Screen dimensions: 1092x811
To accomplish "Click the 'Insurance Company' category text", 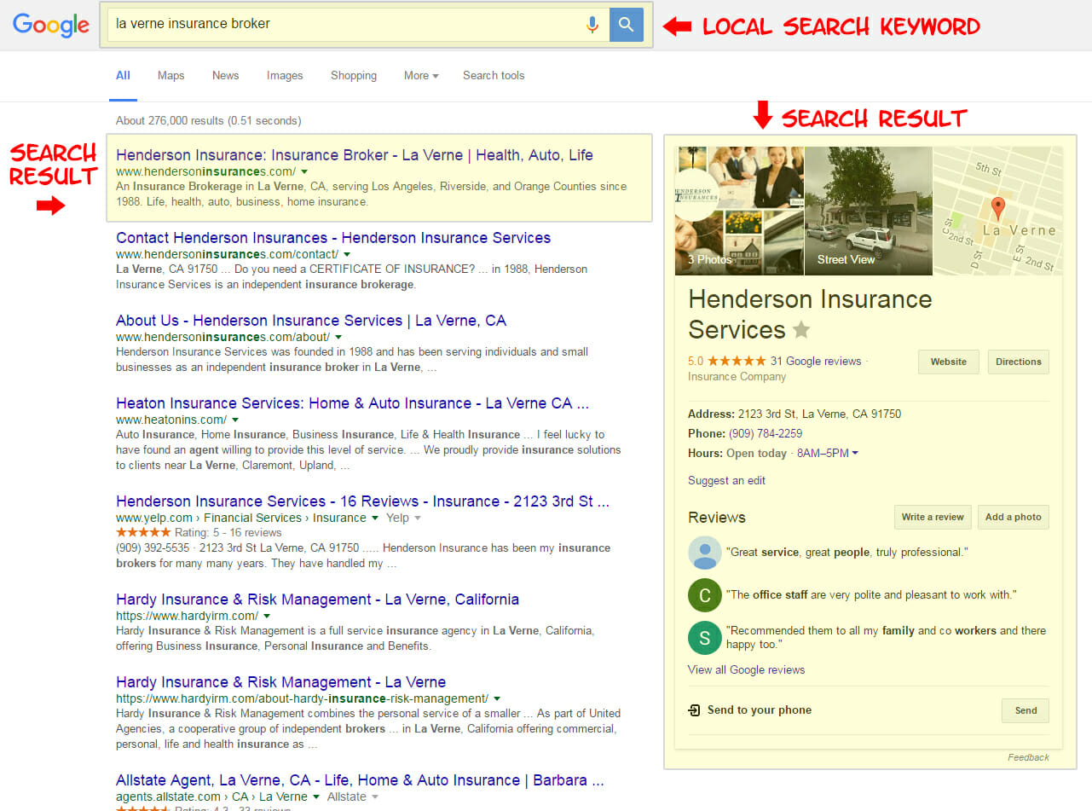I will (737, 376).
